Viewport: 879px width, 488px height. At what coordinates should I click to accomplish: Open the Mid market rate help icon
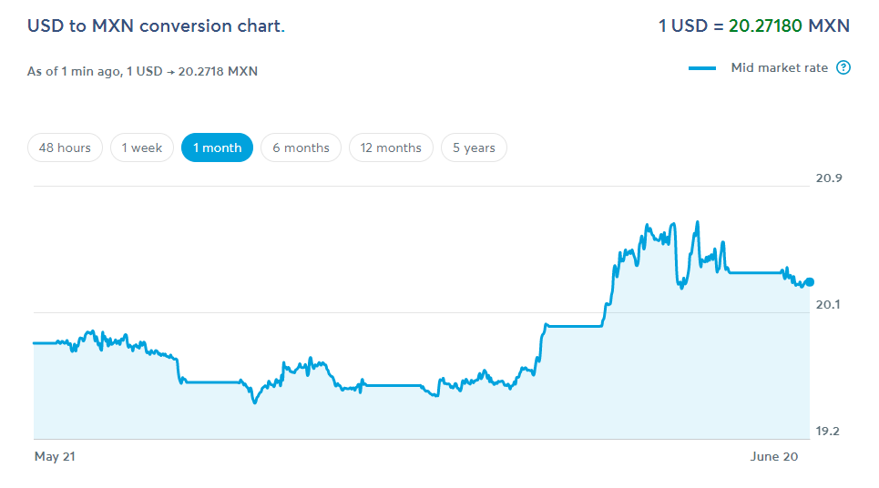click(x=843, y=67)
